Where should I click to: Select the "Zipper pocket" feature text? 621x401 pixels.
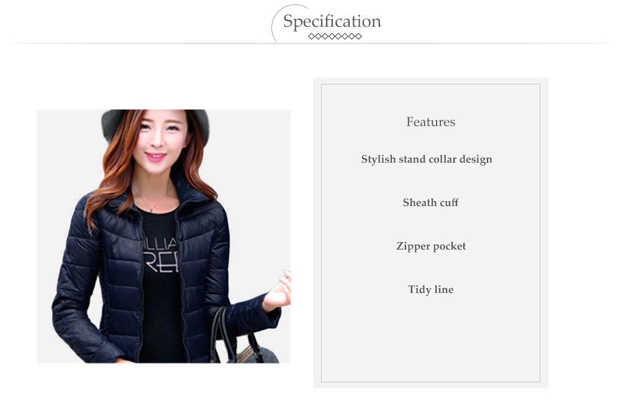431,246
